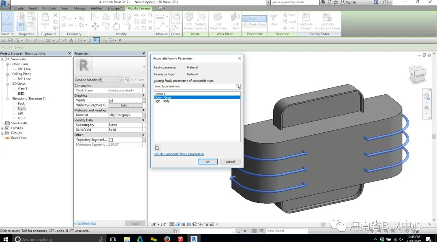The width and height of the screenshot is (437, 242).
Task: Switch to the Manage ribbon tab
Action: (x=79, y=8)
